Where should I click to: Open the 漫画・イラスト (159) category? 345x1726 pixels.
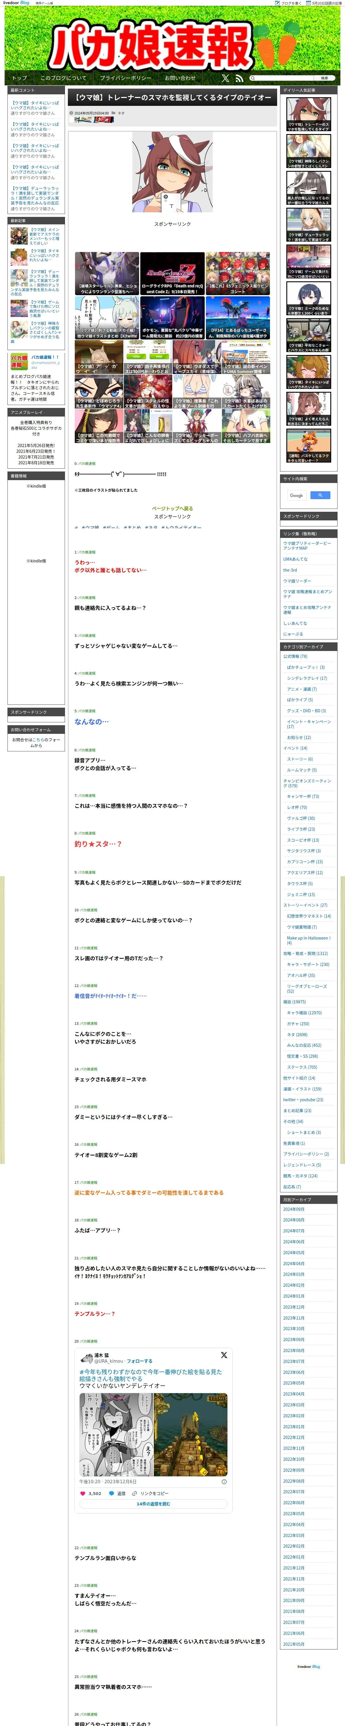point(302,1089)
